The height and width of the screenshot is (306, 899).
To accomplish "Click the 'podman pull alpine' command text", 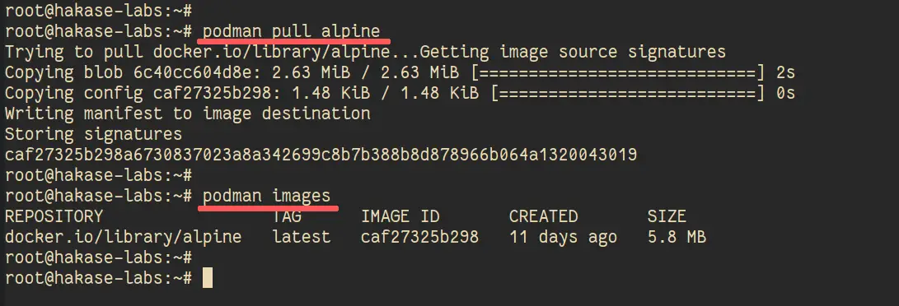I will (291, 31).
